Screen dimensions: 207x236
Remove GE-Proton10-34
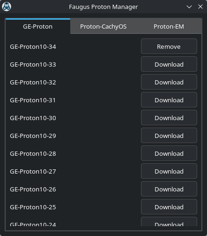tap(169, 46)
